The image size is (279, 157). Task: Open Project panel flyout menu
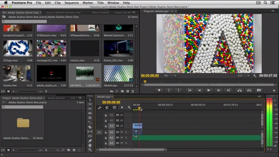point(80,98)
